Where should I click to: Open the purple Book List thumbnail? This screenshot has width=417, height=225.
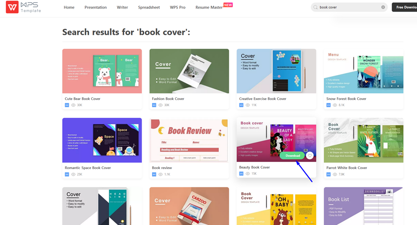(x=363, y=206)
